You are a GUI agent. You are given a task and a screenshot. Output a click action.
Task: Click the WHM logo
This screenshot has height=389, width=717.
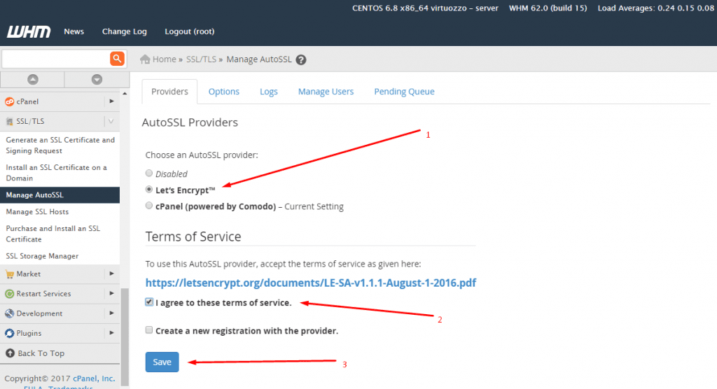(x=28, y=31)
